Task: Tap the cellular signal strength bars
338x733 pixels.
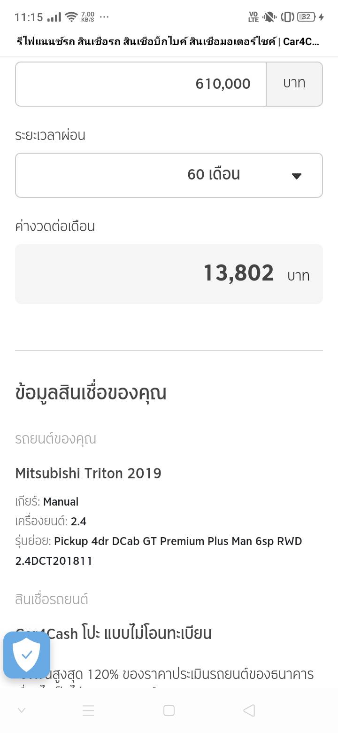Action: (x=54, y=17)
